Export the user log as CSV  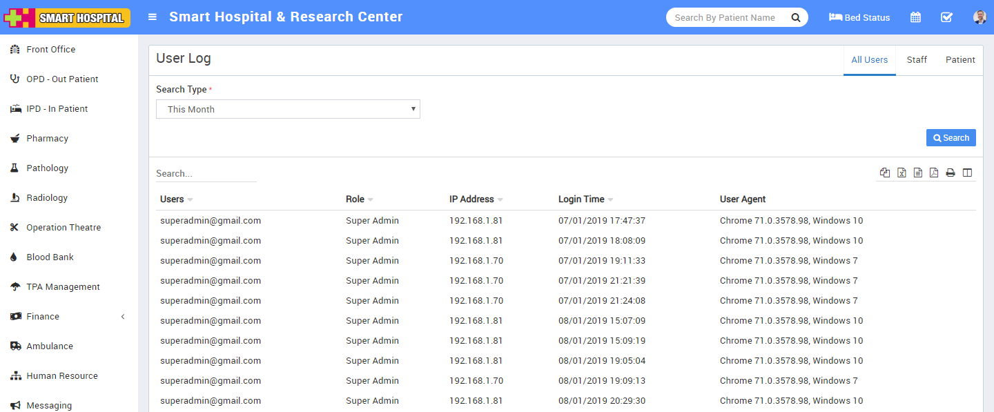pyautogui.click(x=918, y=173)
